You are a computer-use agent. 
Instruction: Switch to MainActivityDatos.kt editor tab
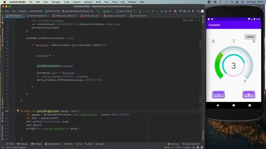pos(37,16)
